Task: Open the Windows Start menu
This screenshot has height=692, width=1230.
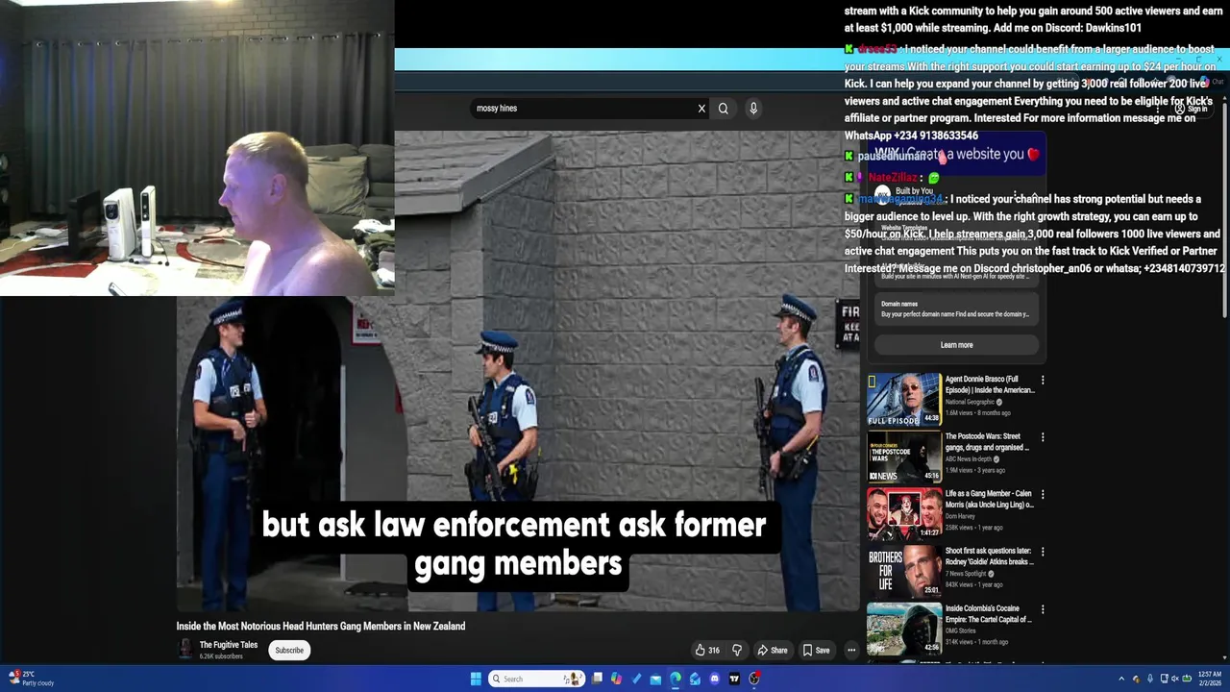Action: click(476, 679)
